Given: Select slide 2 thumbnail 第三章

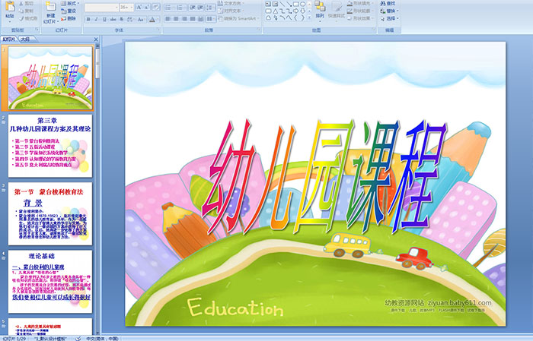Looking at the screenshot, I should coord(50,146).
